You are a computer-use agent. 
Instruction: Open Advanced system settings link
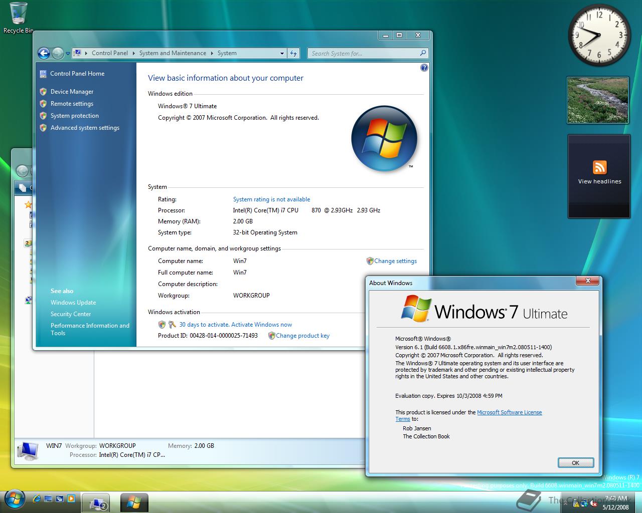coord(85,128)
